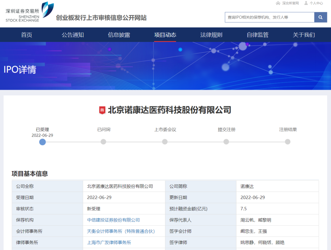
Task: Click the user icon beside 个人中心
Action: [x=306, y=3]
